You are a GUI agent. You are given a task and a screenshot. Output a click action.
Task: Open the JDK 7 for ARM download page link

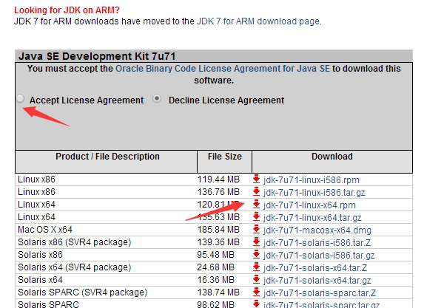pyautogui.click(x=258, y=21)
